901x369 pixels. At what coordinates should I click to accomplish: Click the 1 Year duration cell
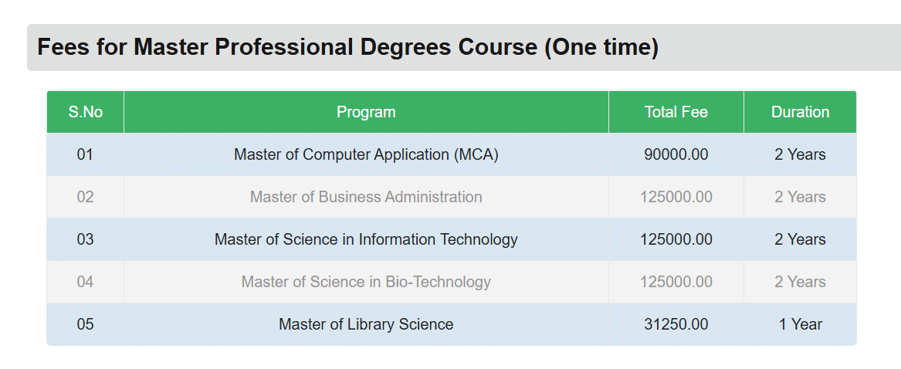click(x=800, y=324)
